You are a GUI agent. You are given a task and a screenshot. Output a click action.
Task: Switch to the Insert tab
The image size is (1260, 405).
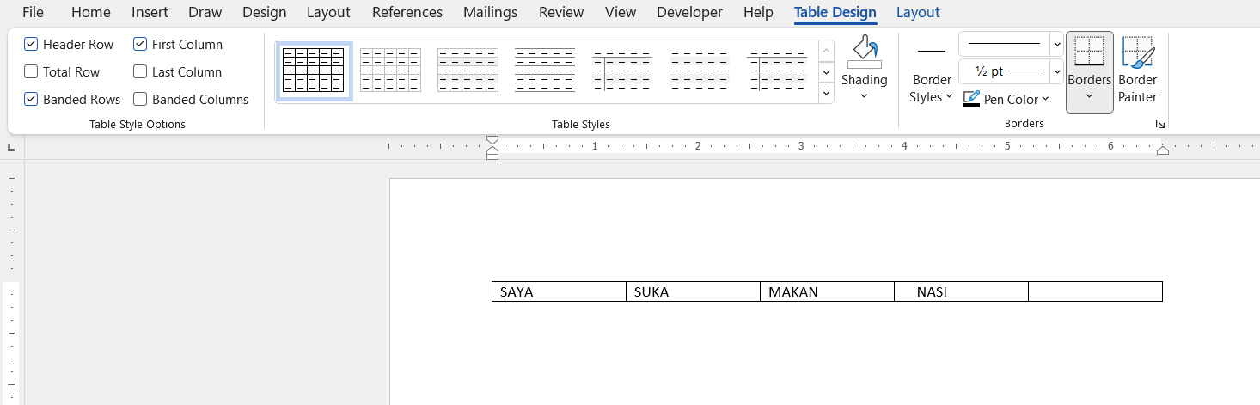tap(150, 12)
